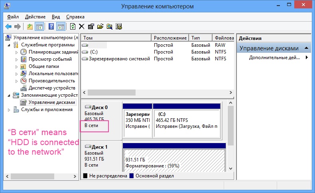Collapse the Управление дисками actions section
This screenshot has width=315, height=193.
click(306, 48)
